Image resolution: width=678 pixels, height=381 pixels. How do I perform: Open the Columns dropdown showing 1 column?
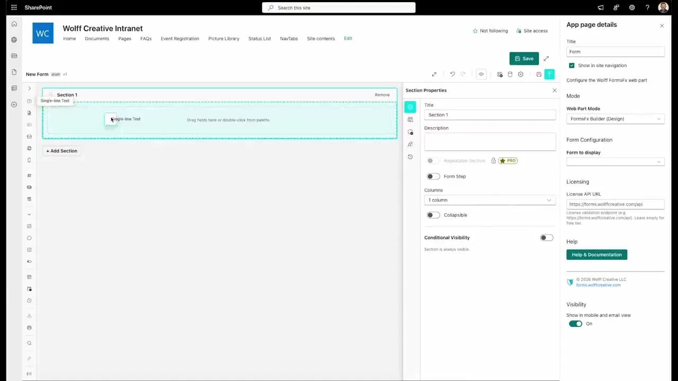[490, 200]
